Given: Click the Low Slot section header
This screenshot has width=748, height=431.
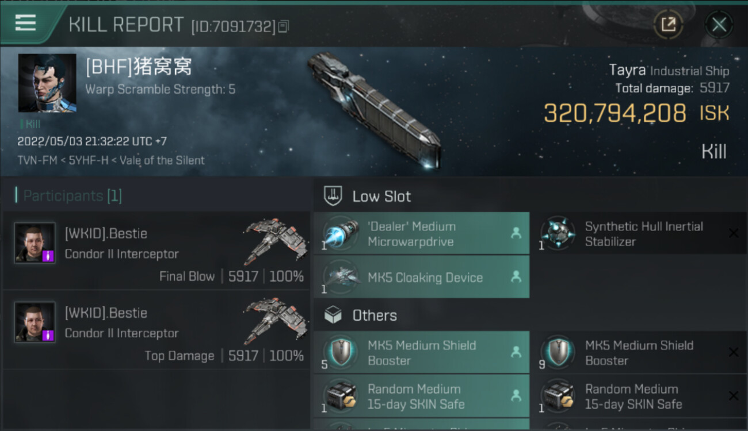Looking at the screenshot, I should coord(381,197).
